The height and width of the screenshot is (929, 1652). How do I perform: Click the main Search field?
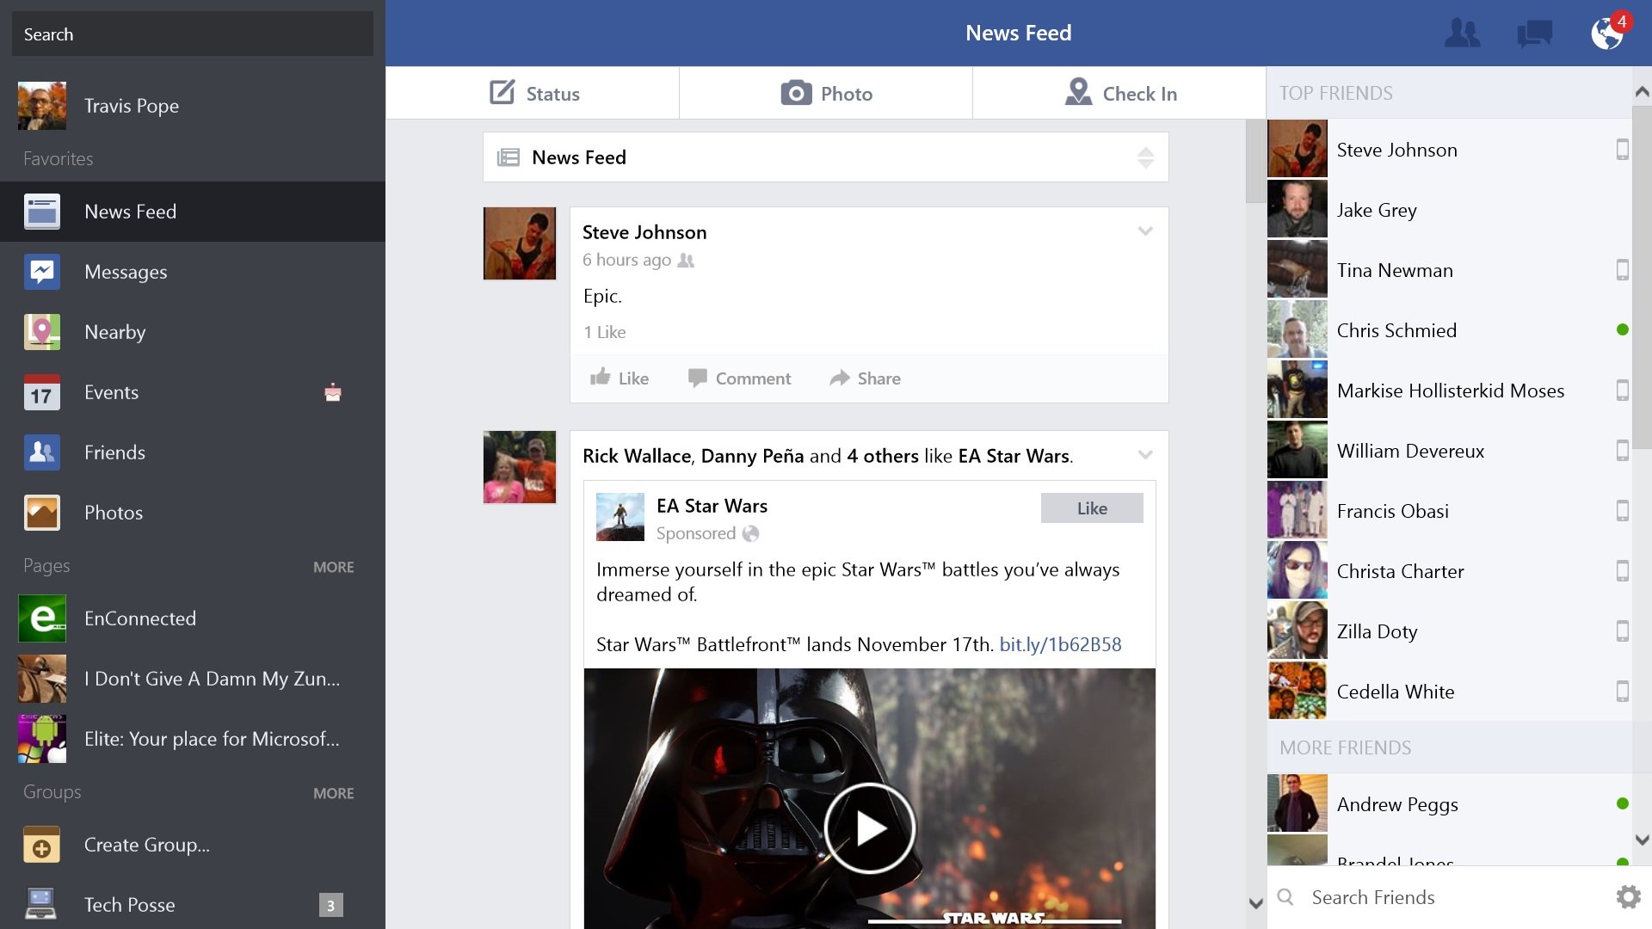[193, 34]
